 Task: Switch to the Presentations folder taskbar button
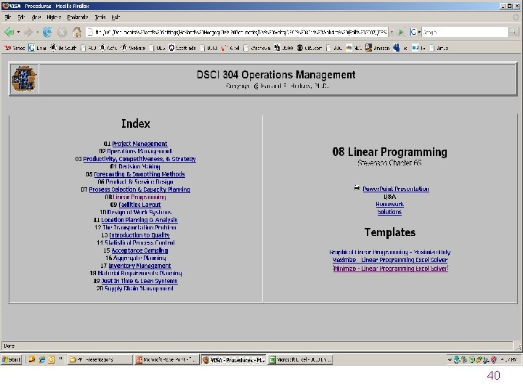pos(100,359)
